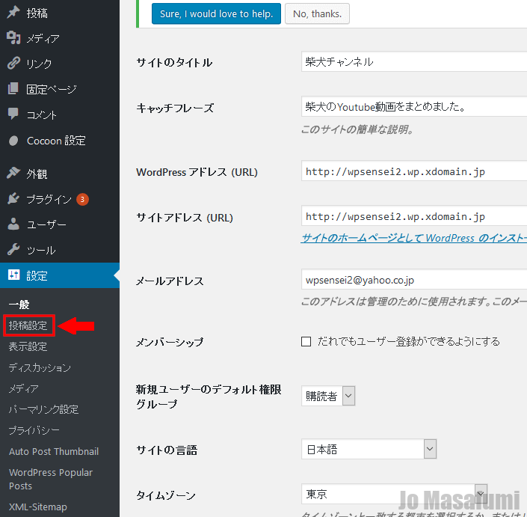This screenshot has width=527, height=517.
Task: Select the highlighted 設定 menu item
Action: (x=60, y=275)
